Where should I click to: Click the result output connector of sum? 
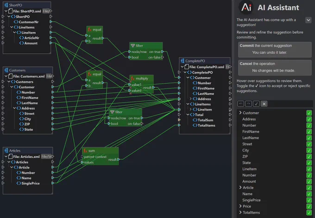tap(119, 159)
